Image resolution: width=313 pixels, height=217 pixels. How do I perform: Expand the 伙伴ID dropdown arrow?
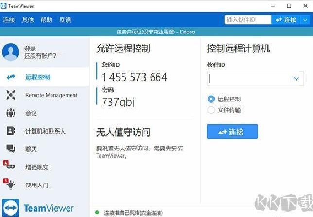click(296, 79)
